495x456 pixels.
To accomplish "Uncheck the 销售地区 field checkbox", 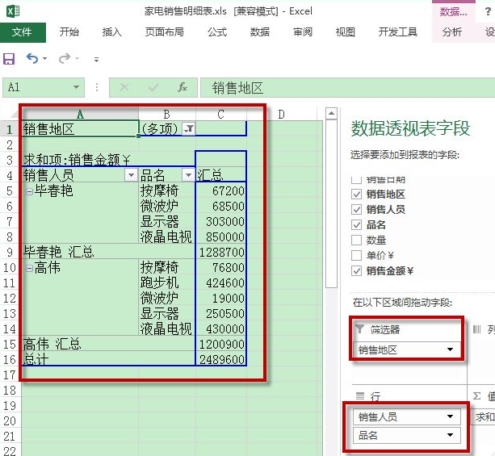I will coord(357,195).
